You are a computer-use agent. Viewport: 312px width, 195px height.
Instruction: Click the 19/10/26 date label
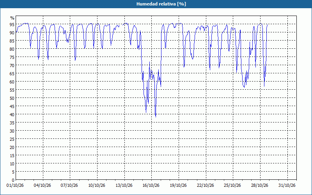[178, 186]
